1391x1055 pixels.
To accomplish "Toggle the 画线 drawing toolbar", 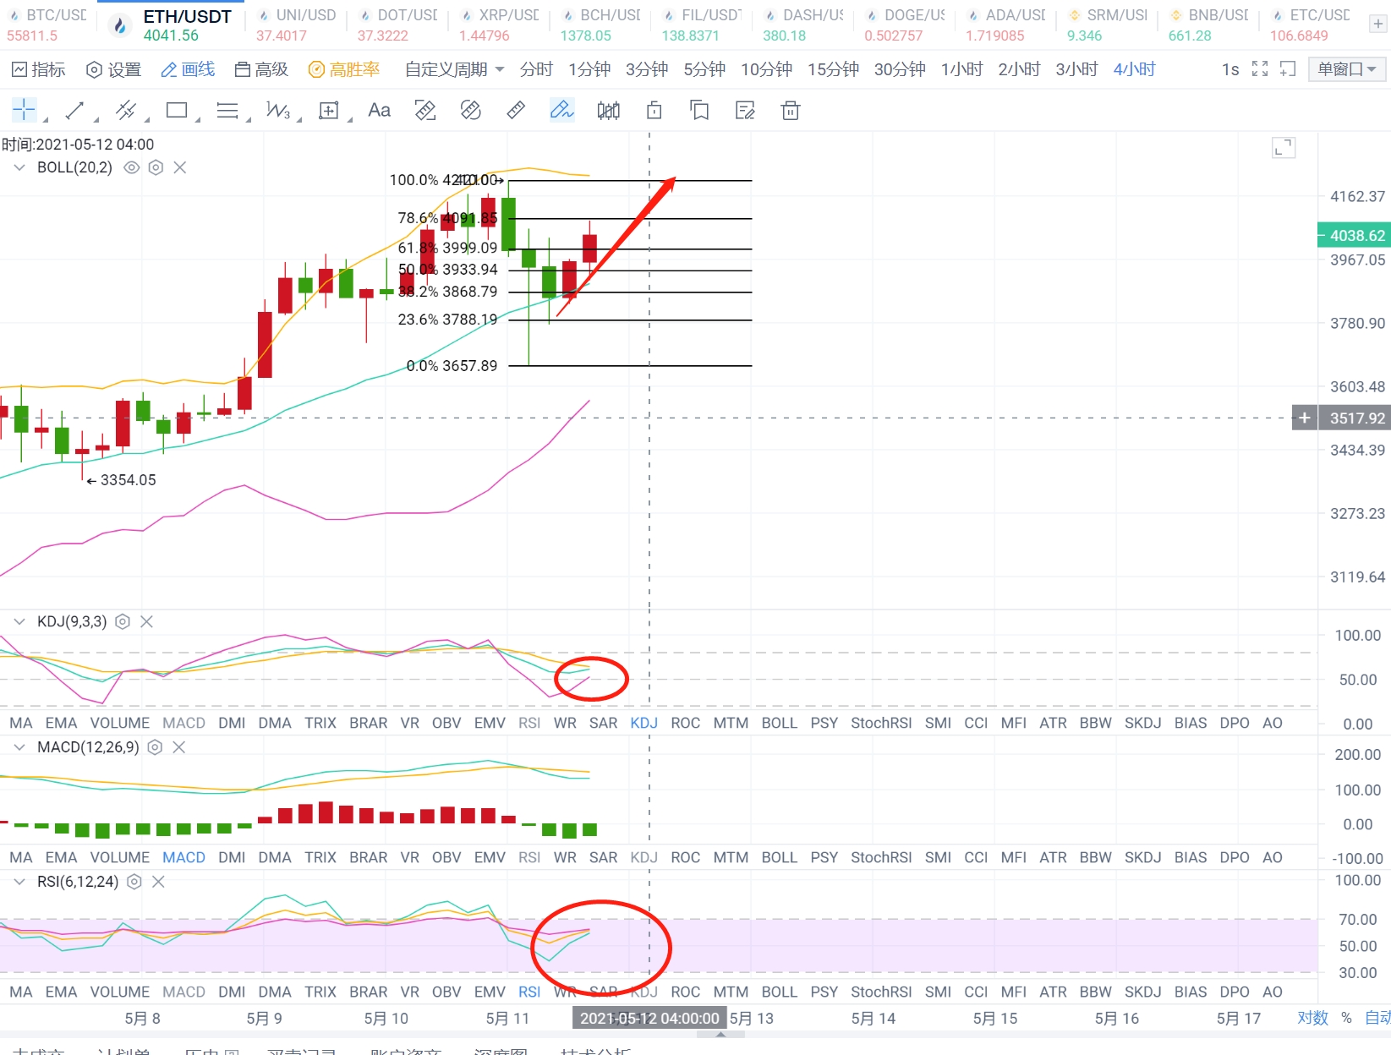I will [188, 69].
